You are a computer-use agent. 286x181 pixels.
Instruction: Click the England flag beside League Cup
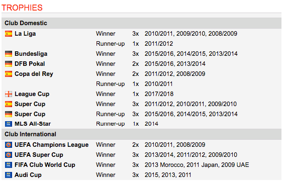tap(9, 94)
